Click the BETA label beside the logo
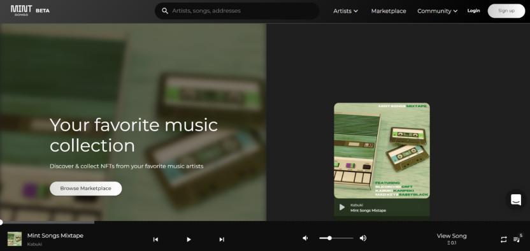Image resolution: width=530 pixels, height=251 pixels. point(43,10)
